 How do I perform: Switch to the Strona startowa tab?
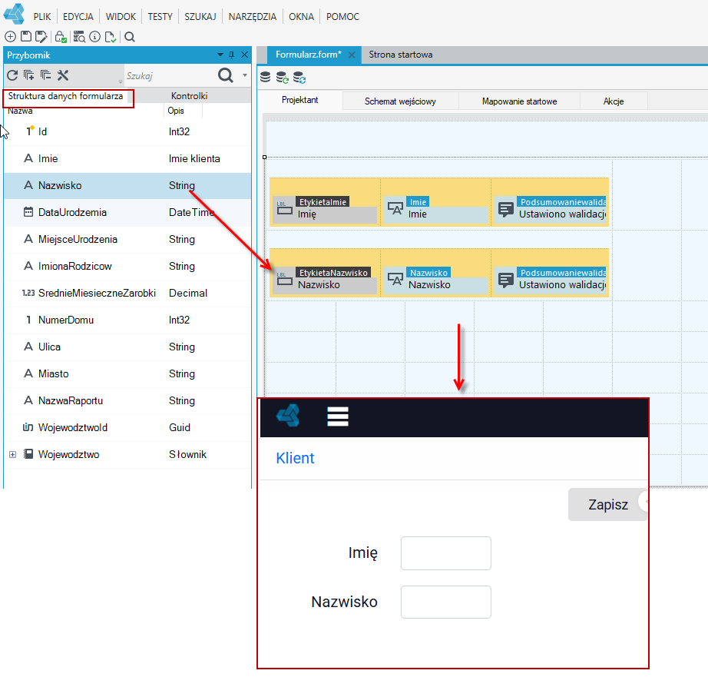(401, 55)
